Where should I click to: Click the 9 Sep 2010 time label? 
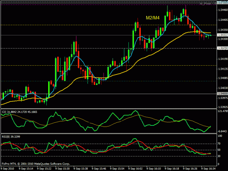[7, 168]
